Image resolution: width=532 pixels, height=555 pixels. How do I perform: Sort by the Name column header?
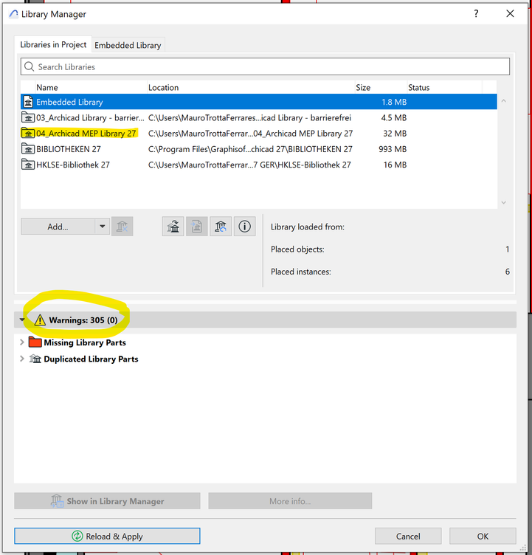[91, 87]
